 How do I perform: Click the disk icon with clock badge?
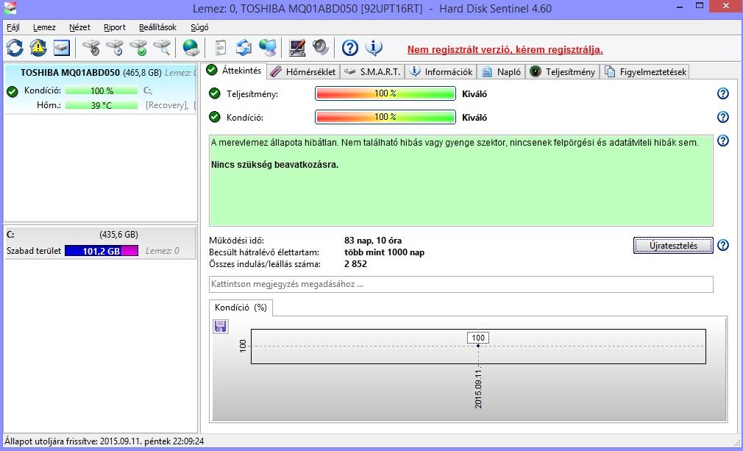point(115,48)
